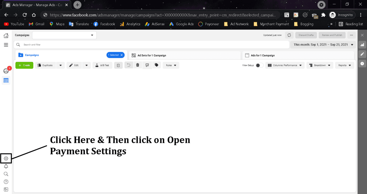Open the Gmail bookmark
This screenshot has width=367, height=194.
(x=37, y=24)
